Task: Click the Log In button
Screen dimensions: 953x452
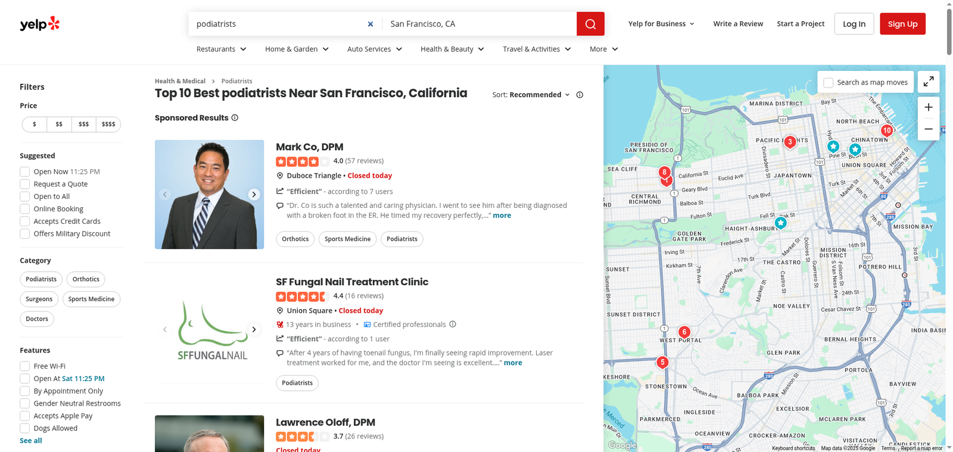Action: pos(854,24)
